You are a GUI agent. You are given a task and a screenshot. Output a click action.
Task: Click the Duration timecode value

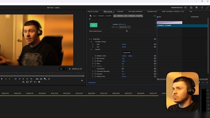tap(122, 24)
